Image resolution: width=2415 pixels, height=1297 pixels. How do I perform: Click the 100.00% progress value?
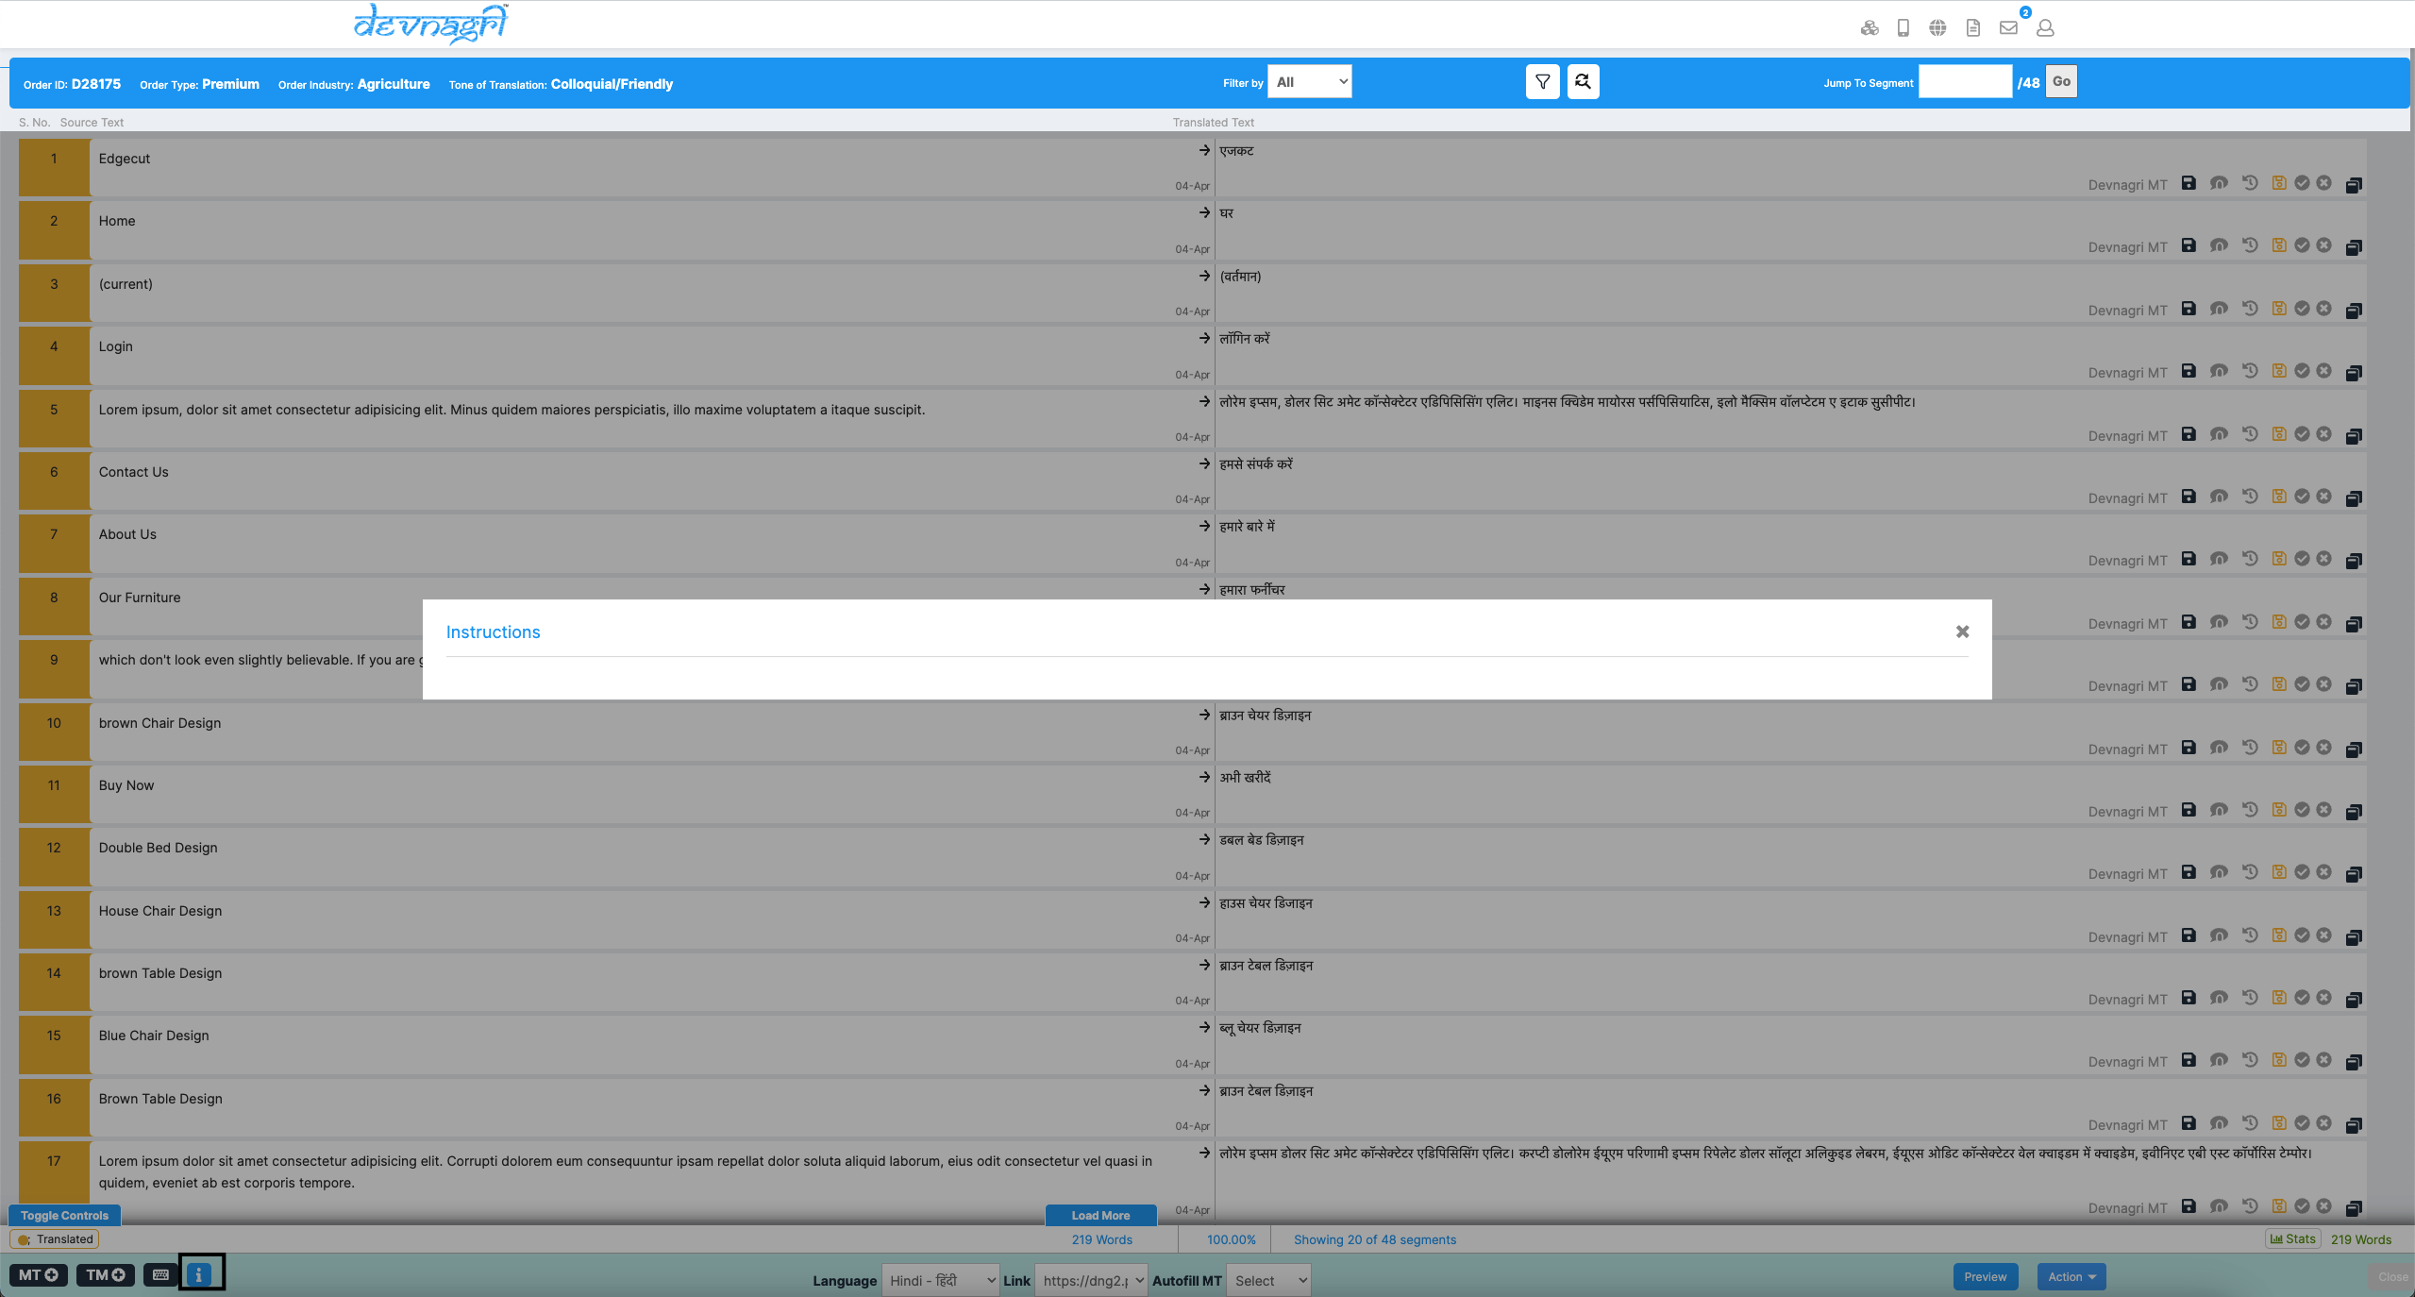[x=1232, y=1239]
